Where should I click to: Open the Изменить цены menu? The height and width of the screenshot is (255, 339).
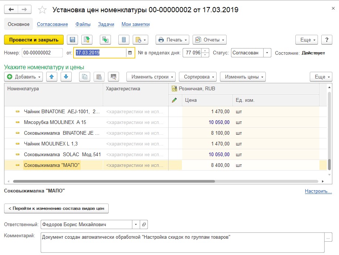point(243,77)
